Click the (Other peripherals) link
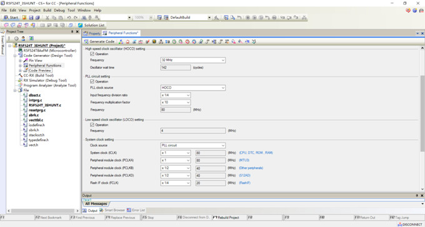This screenshot has height=227, width=425. tap(251, 168)
